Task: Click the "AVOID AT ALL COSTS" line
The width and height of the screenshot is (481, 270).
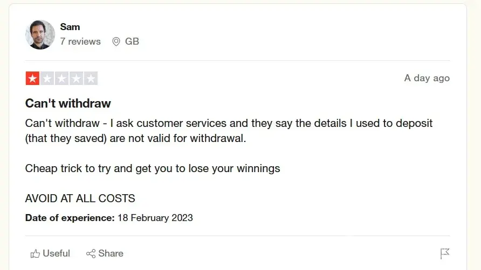Action: 80,198
